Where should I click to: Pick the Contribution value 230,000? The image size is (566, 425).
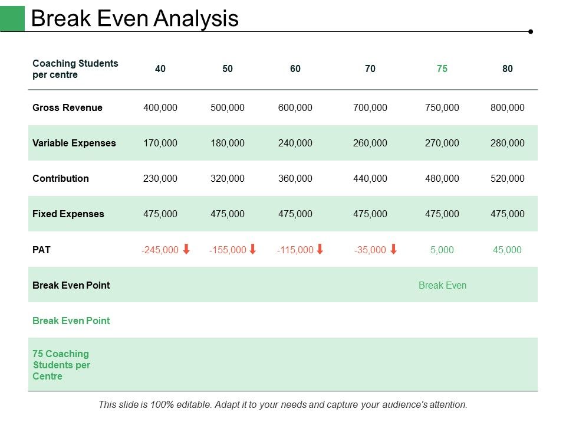[x=160, y=178]
